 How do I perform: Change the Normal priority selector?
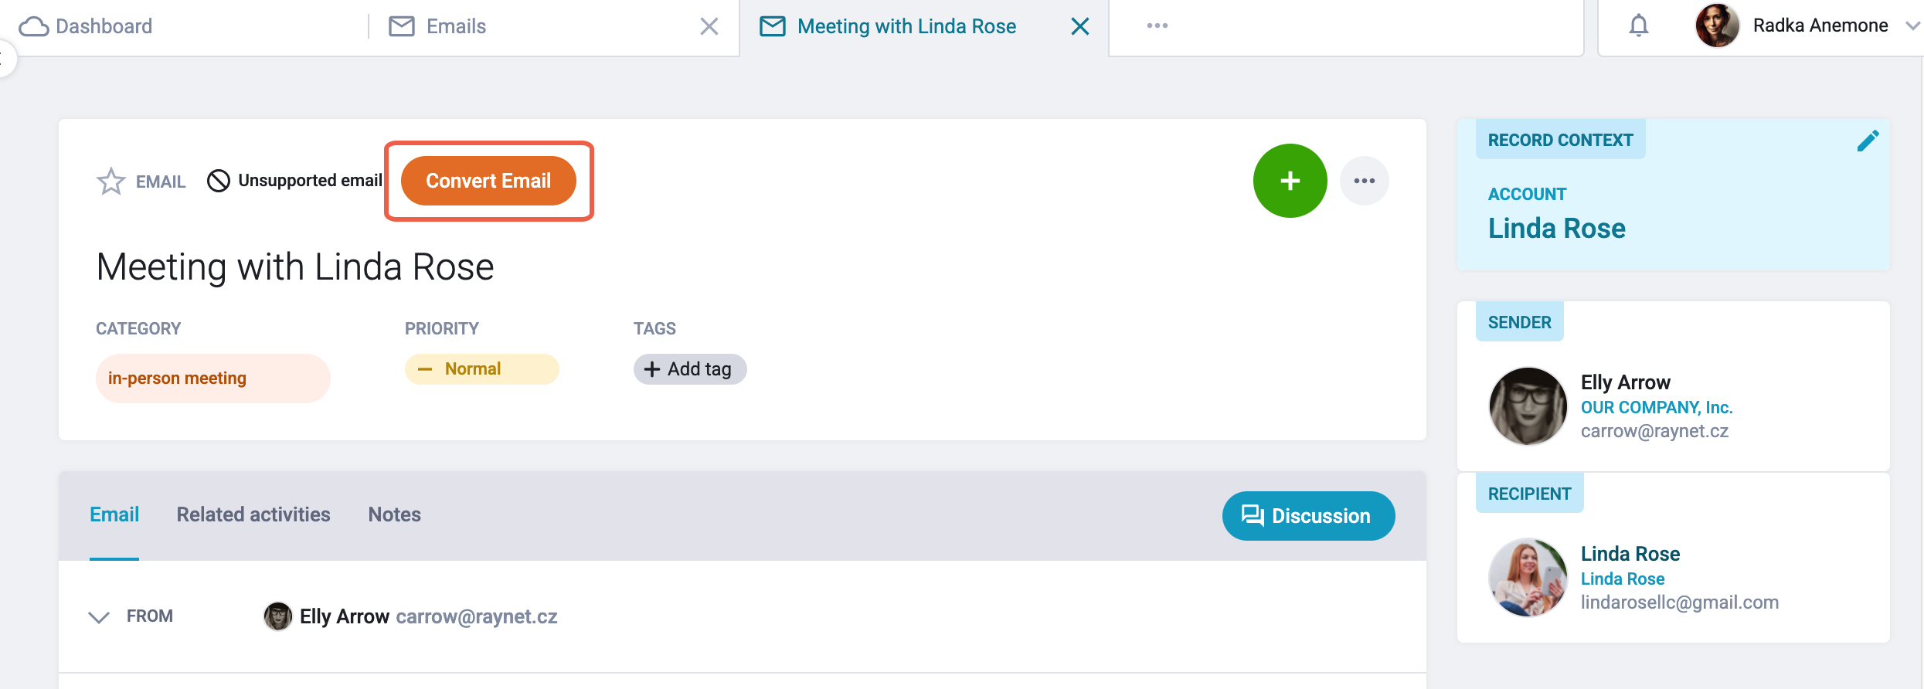point(481,369)
